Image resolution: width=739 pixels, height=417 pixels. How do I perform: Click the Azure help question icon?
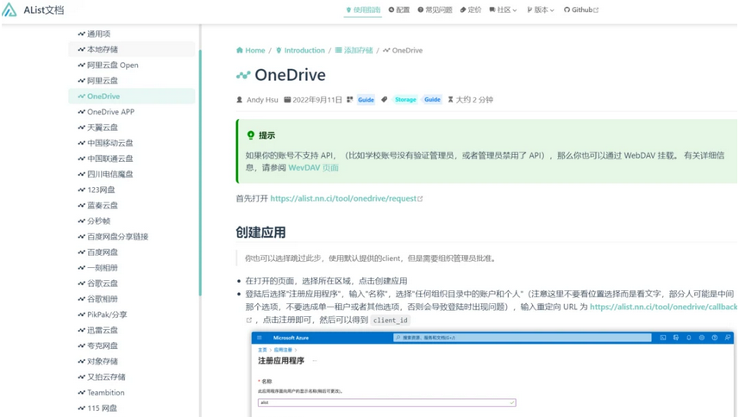(715, 338)
